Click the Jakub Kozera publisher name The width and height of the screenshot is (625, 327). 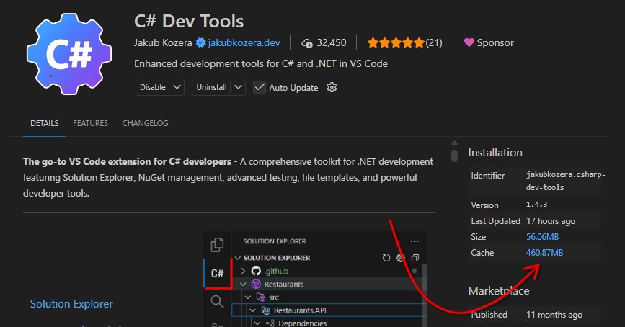pyautogui.click(x=163, y=42)
